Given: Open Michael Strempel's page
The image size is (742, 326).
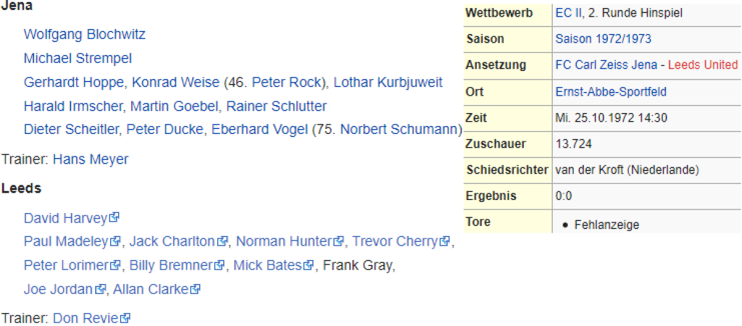Looking at the screenshot, I should pos(78,59).
